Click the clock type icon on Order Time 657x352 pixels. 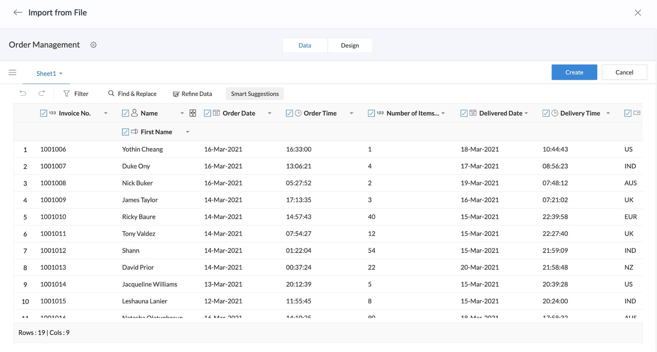(298, 113)
